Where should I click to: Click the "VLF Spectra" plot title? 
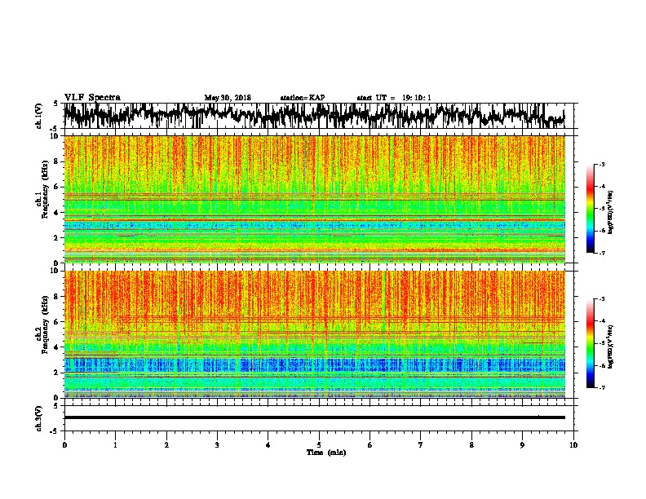[x=92, y=97]
